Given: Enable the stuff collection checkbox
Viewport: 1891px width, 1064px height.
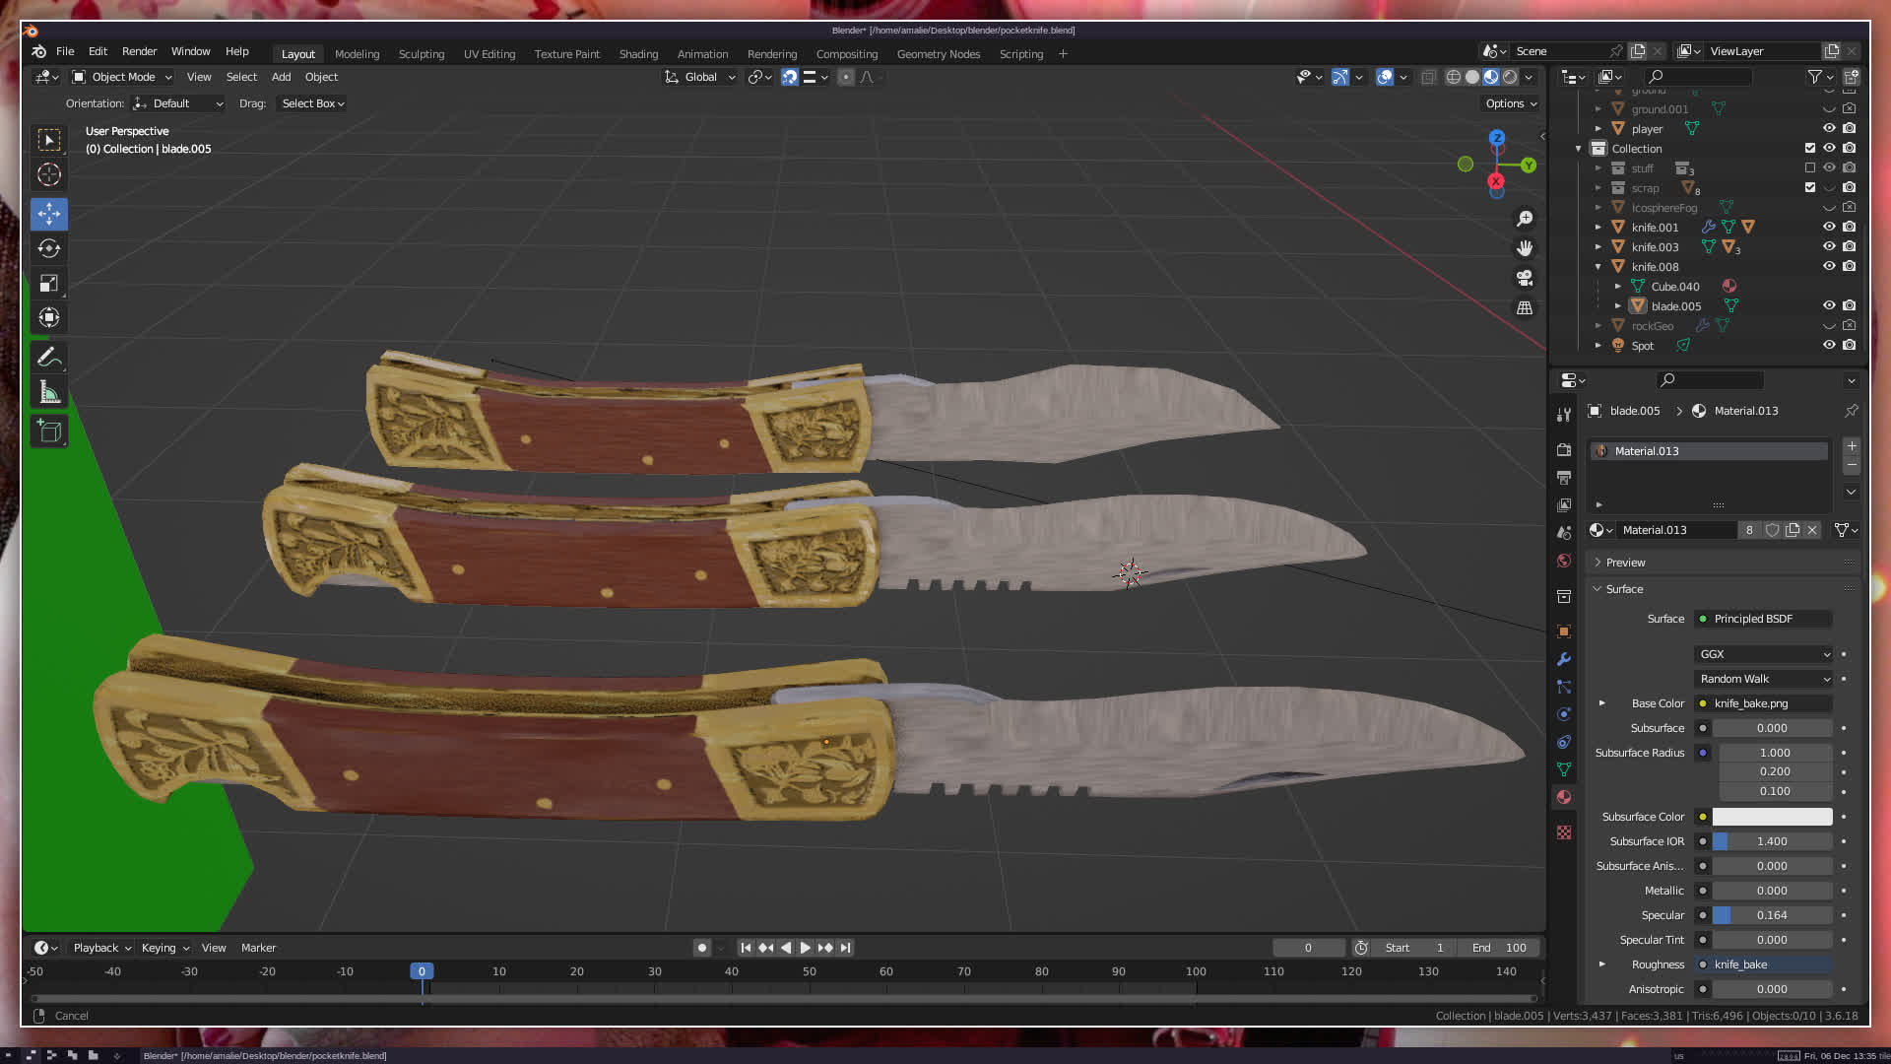Looking at the screenshot, I should (1809, 167).
